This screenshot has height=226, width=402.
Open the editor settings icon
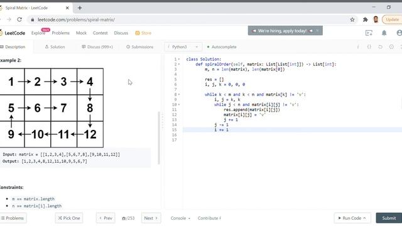coord(391,47)
